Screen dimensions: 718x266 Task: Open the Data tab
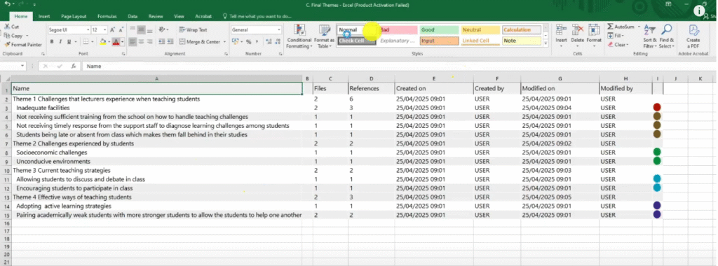click(133, 16)
